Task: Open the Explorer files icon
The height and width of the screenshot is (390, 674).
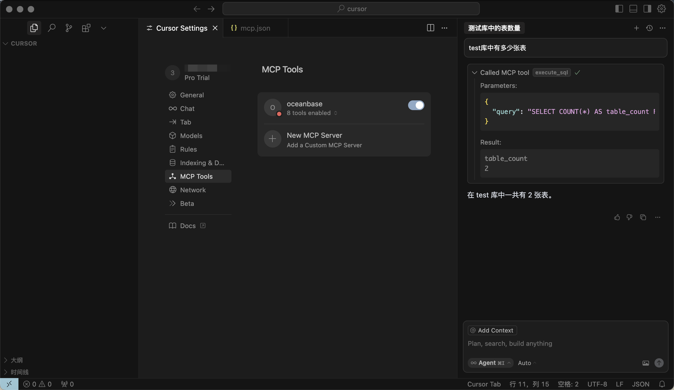Action: coord(34,28)
